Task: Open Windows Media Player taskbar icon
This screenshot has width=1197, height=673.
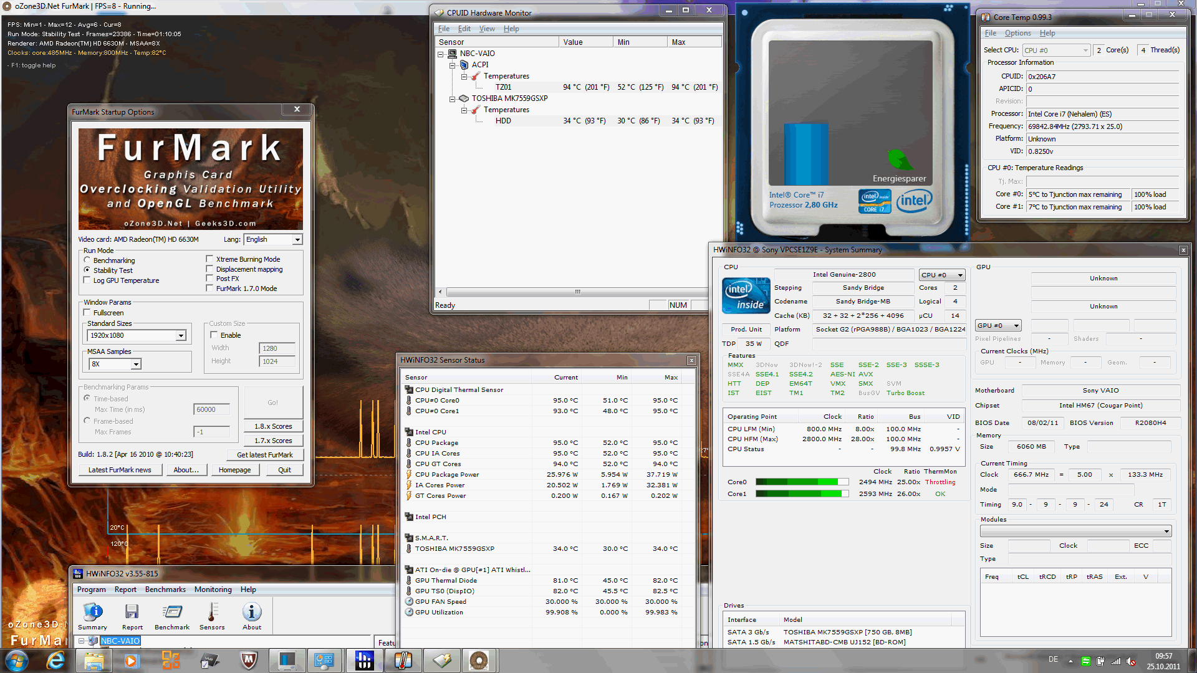Action: click(131, 661)
